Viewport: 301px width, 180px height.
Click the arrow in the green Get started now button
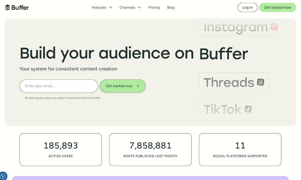(138, 86)
